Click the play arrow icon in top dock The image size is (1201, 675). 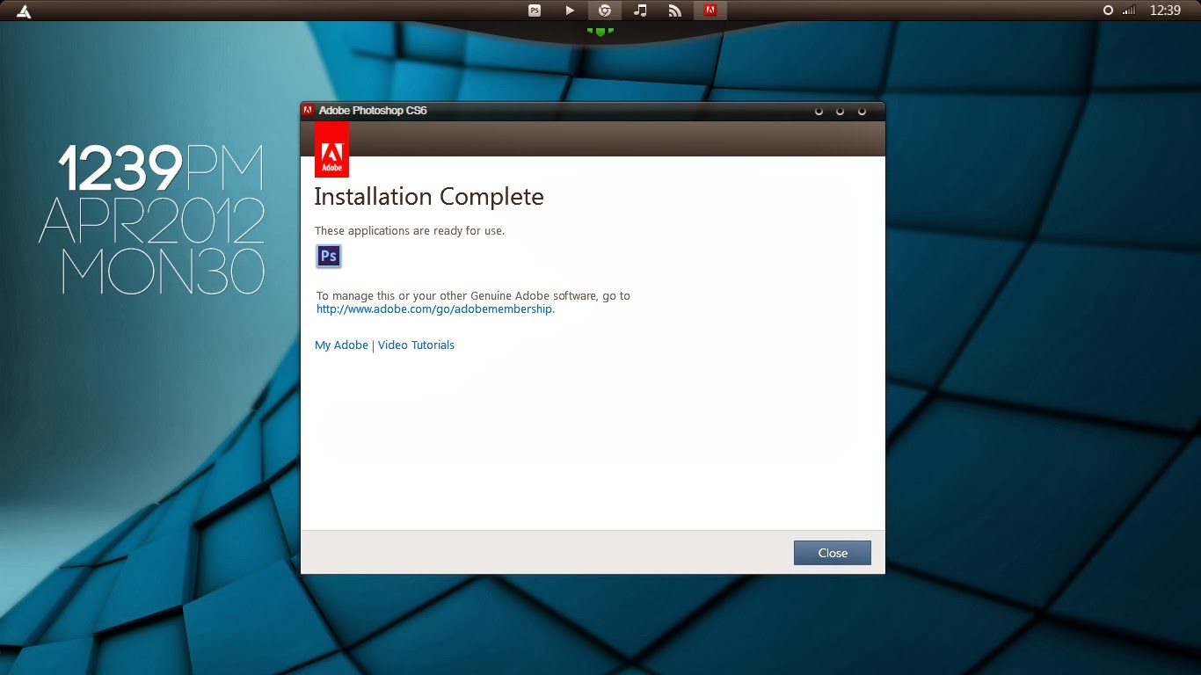(x=570, y=11)
